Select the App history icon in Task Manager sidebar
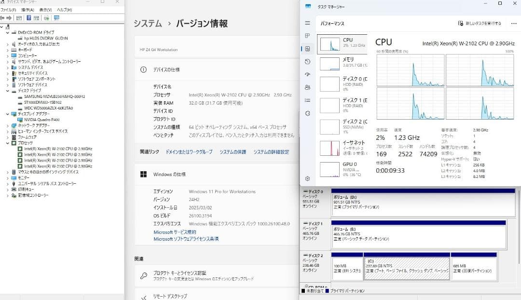The image size is (521, 300). click(307, 62)
